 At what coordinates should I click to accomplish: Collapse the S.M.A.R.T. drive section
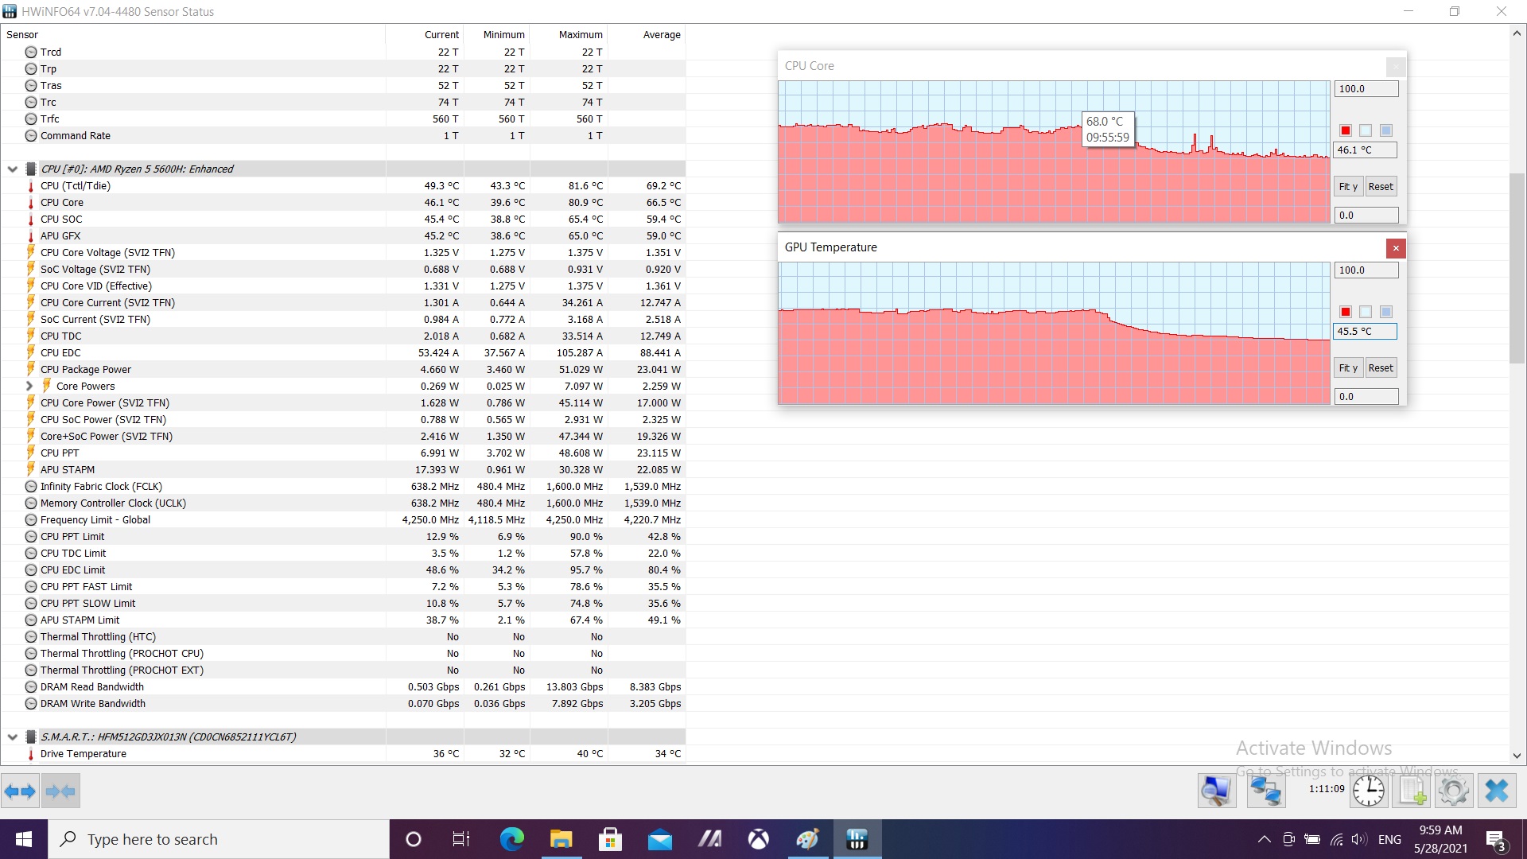tap(12, 737)
